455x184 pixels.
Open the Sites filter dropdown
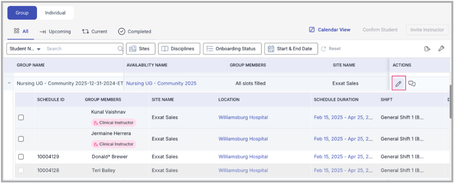coord(140,49)
